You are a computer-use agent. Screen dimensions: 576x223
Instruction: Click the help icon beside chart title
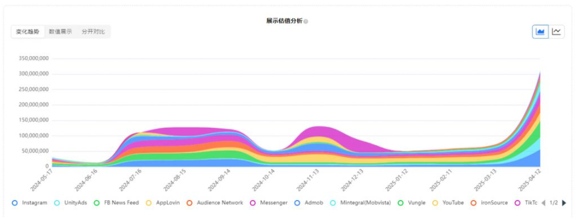coord(305,22)
